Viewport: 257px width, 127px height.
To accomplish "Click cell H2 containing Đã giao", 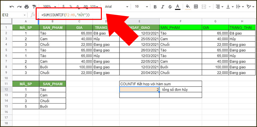I will [242, 33].
